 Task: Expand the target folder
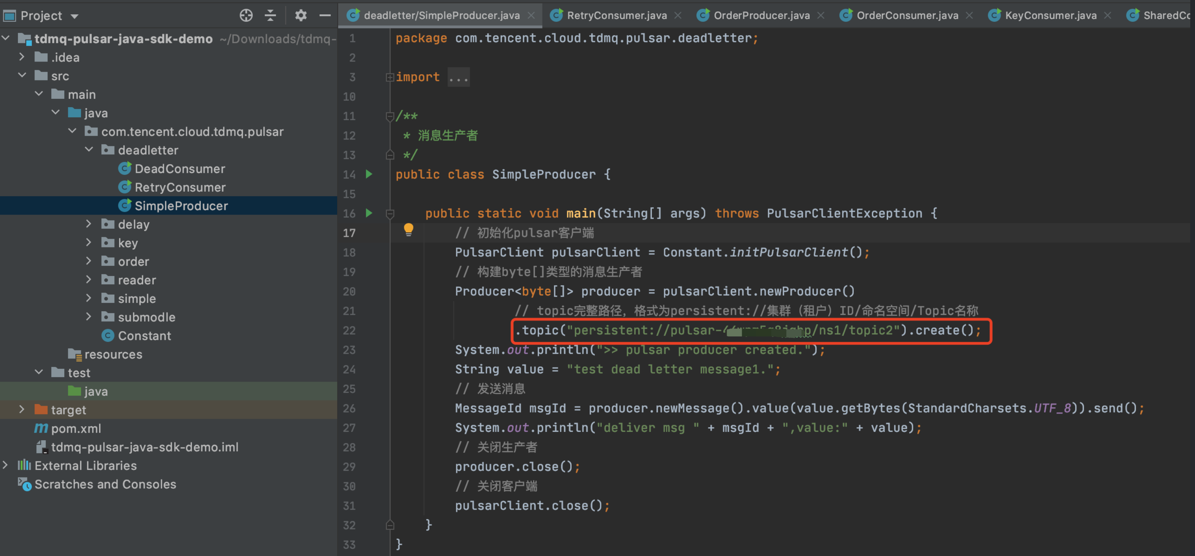tap(22, 409)
